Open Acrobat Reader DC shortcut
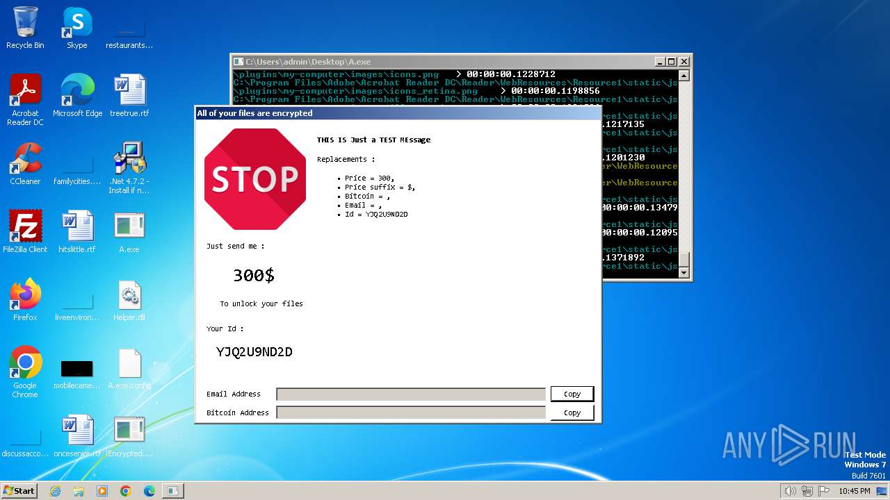The height and width of the screenshot is (500, 890). [25, 100]
